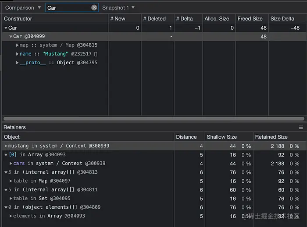Focus the class filter input field
Image resolution: width=307 pixels, height=227 pixels.
coord(72,7)
